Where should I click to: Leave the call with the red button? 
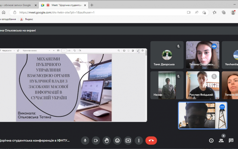pyautogui.click(x=151, y=140)
